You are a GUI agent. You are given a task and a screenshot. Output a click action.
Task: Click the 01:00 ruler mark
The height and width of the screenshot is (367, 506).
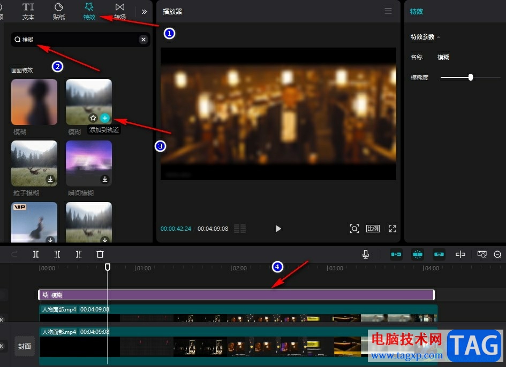[x=143, y=268]
